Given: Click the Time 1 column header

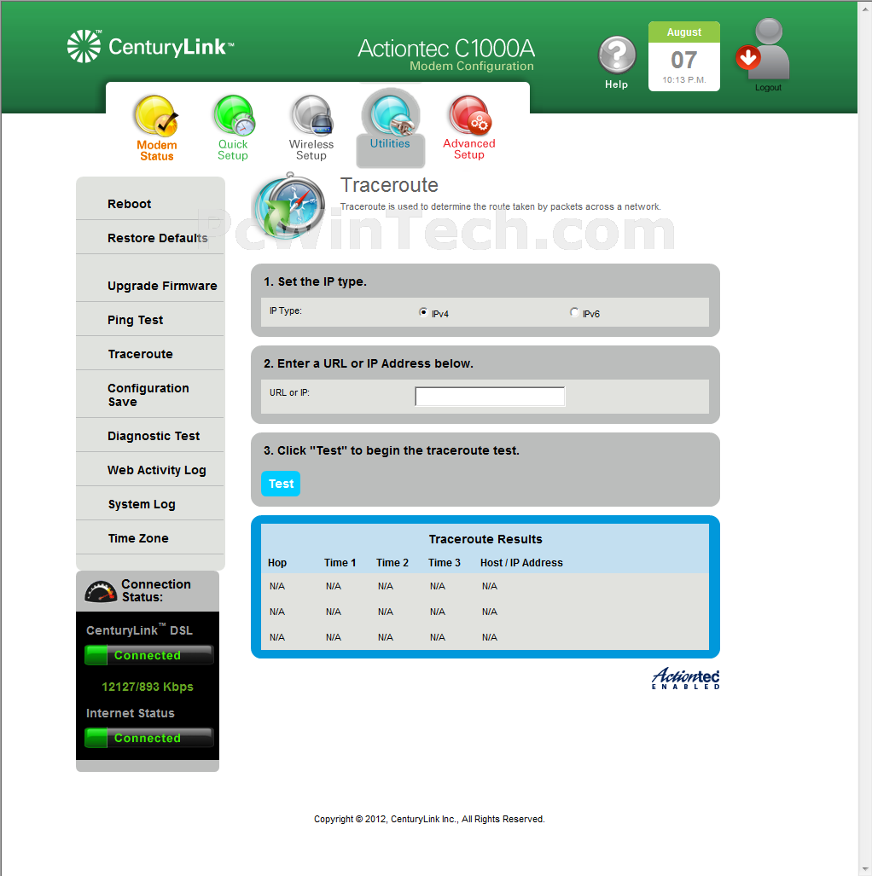Looking at the screenshot, I should 340,563.
